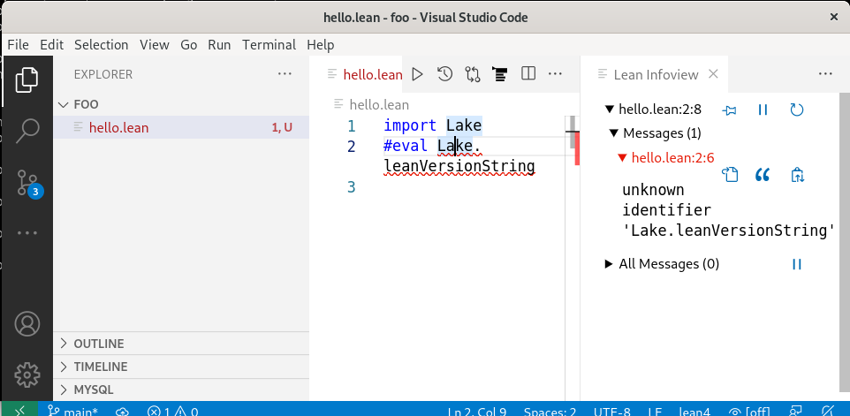Switch to the Lean Infoview tab
This screenshot has width=850, height=416.
point(656,74)
